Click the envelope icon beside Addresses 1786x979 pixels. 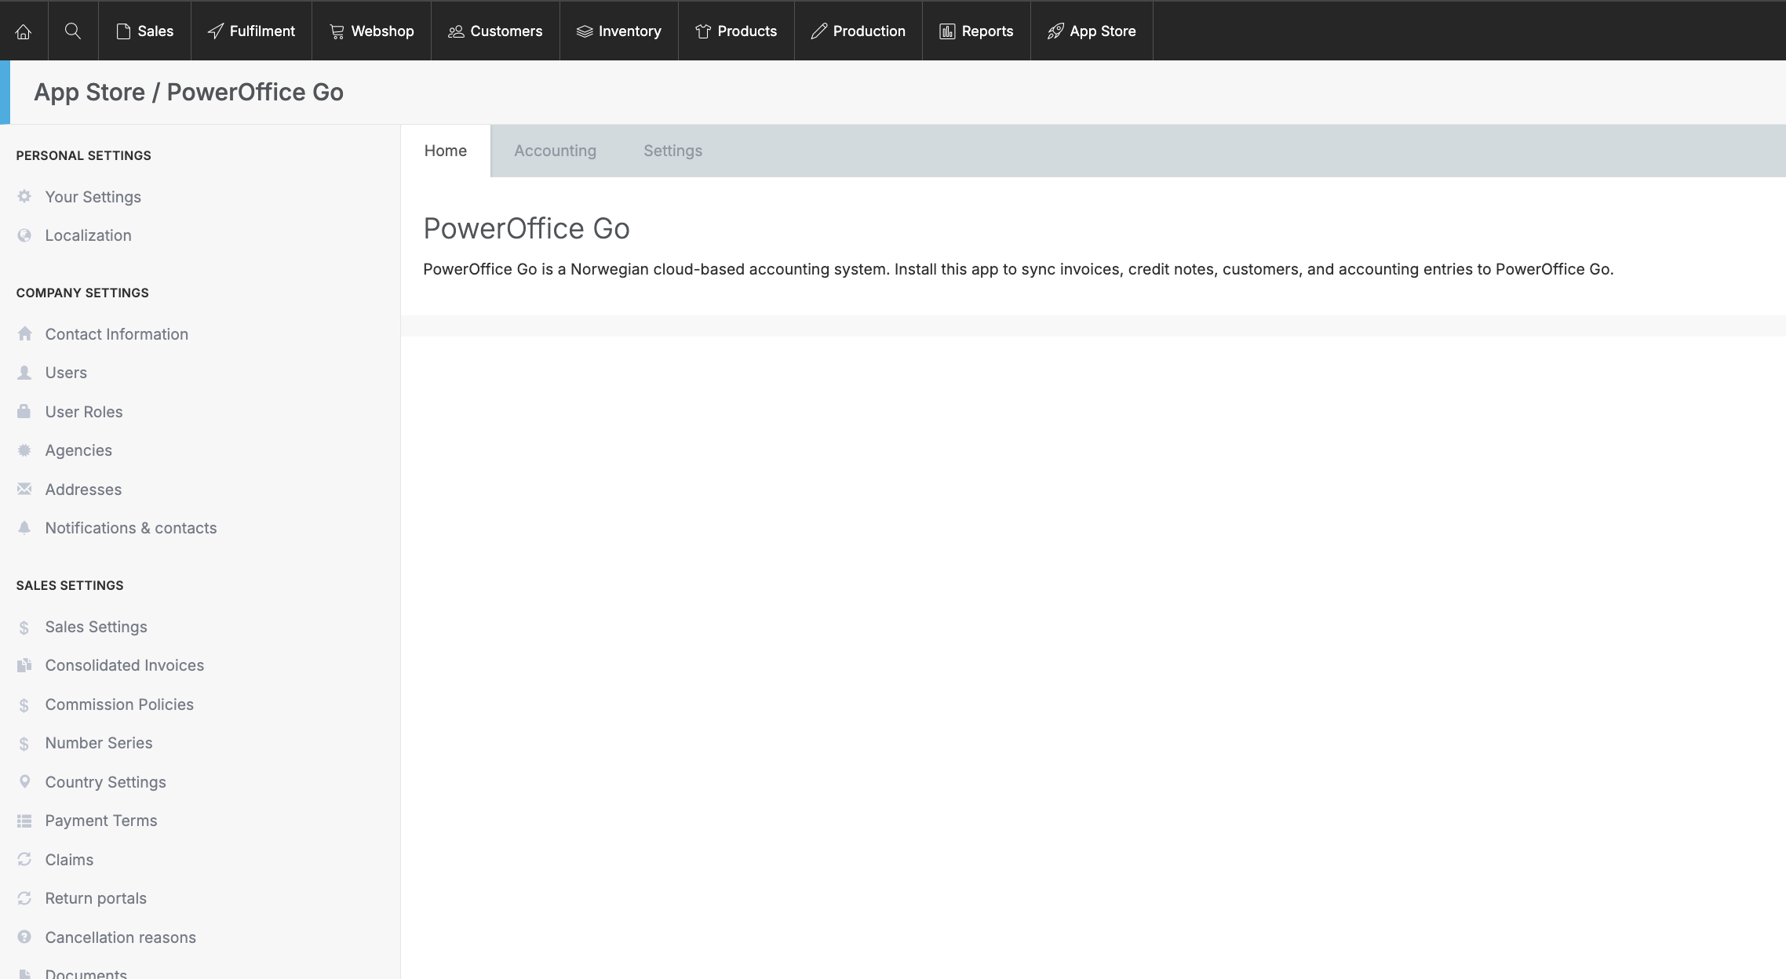[24, 489]
